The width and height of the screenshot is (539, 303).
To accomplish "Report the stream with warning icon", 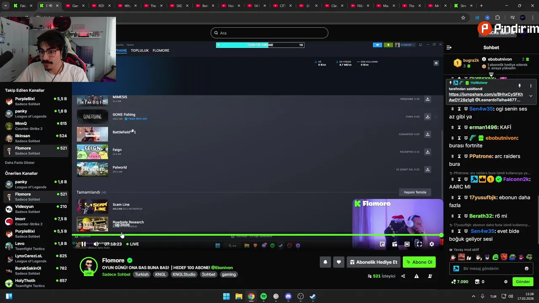I will pyautogui.click(x=416, y=276).
